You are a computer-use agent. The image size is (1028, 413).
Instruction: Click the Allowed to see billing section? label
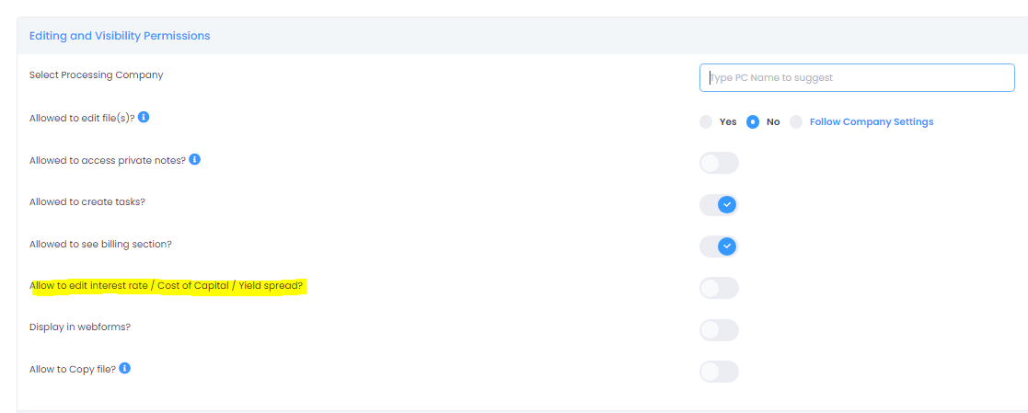tap(100, 244)
